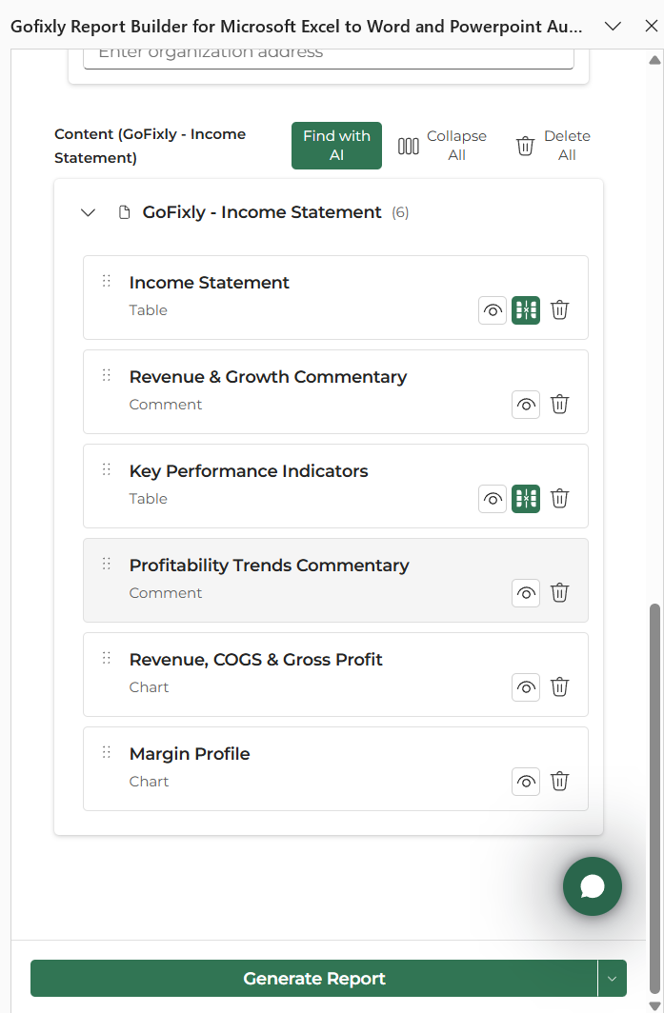Image resolution: width=664 pixels, height=1013 pixels.
Task: Select 'Profitability Trends Commentary' title text
Action: tap(269, 566)
